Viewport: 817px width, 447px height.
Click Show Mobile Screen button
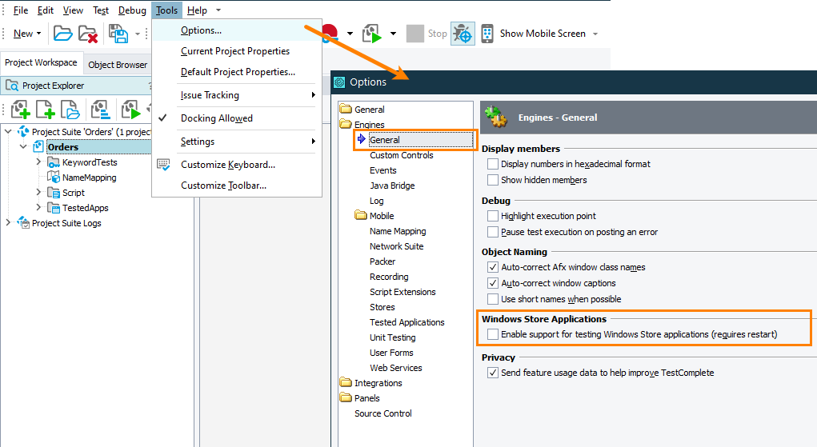pyautogui.click(x=543, y=34)
